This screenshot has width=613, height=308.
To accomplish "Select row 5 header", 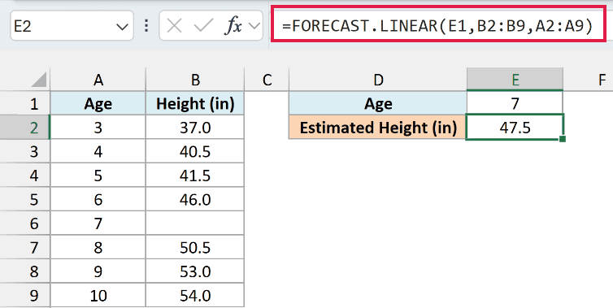I will tap(25, 199).
